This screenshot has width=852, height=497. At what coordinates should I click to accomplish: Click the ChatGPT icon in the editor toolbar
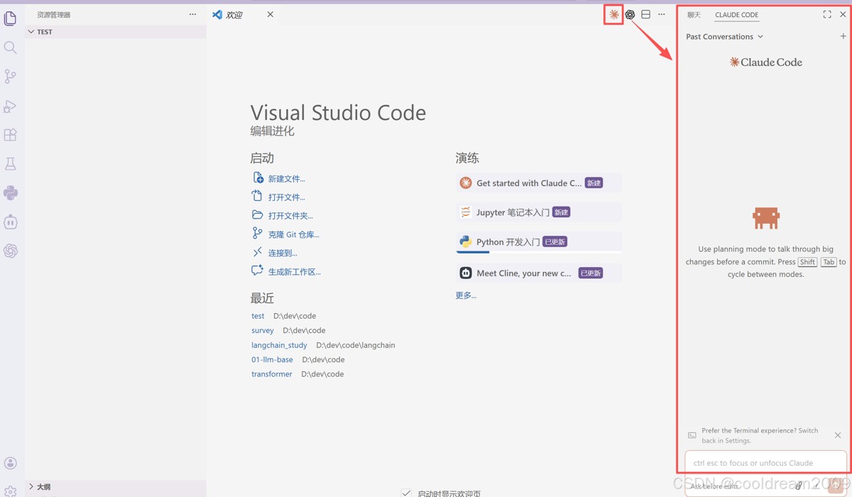click(630, 14)
